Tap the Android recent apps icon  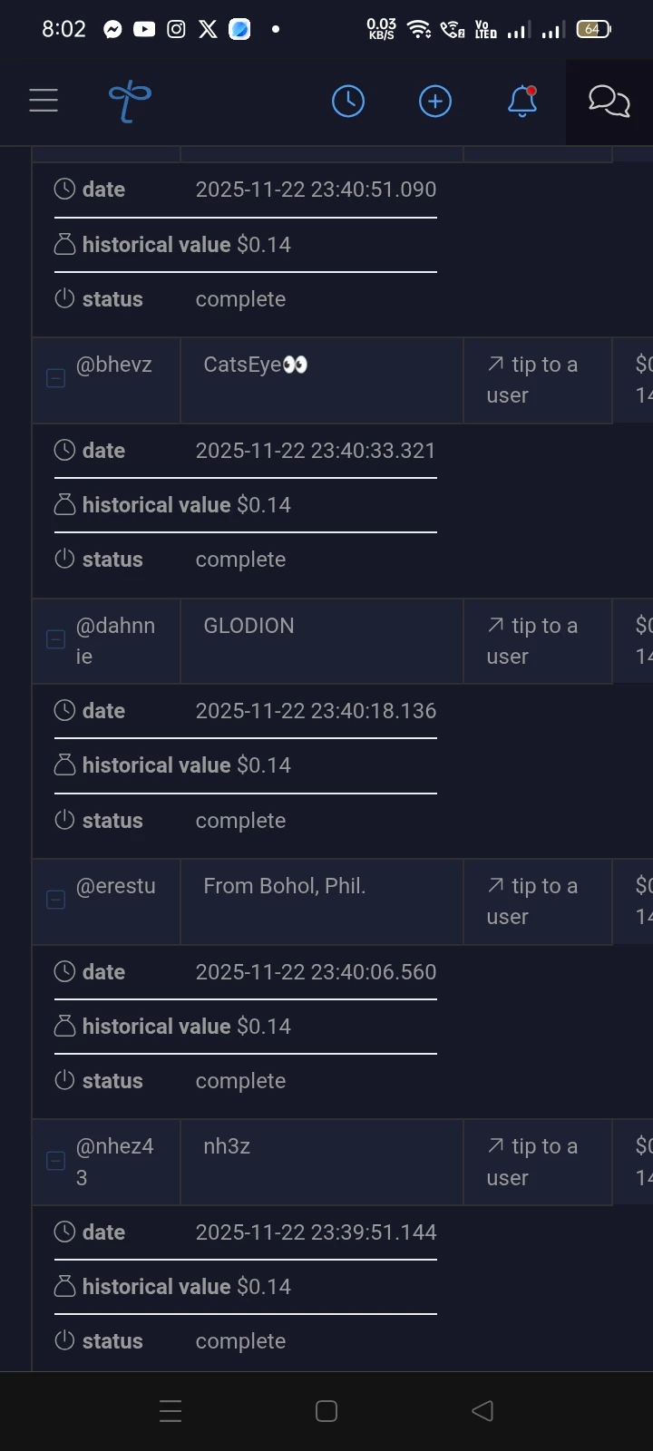pos(171,1411)
